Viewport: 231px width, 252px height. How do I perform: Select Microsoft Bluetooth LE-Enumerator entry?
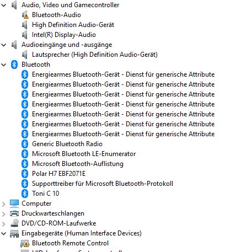(84, 154)
